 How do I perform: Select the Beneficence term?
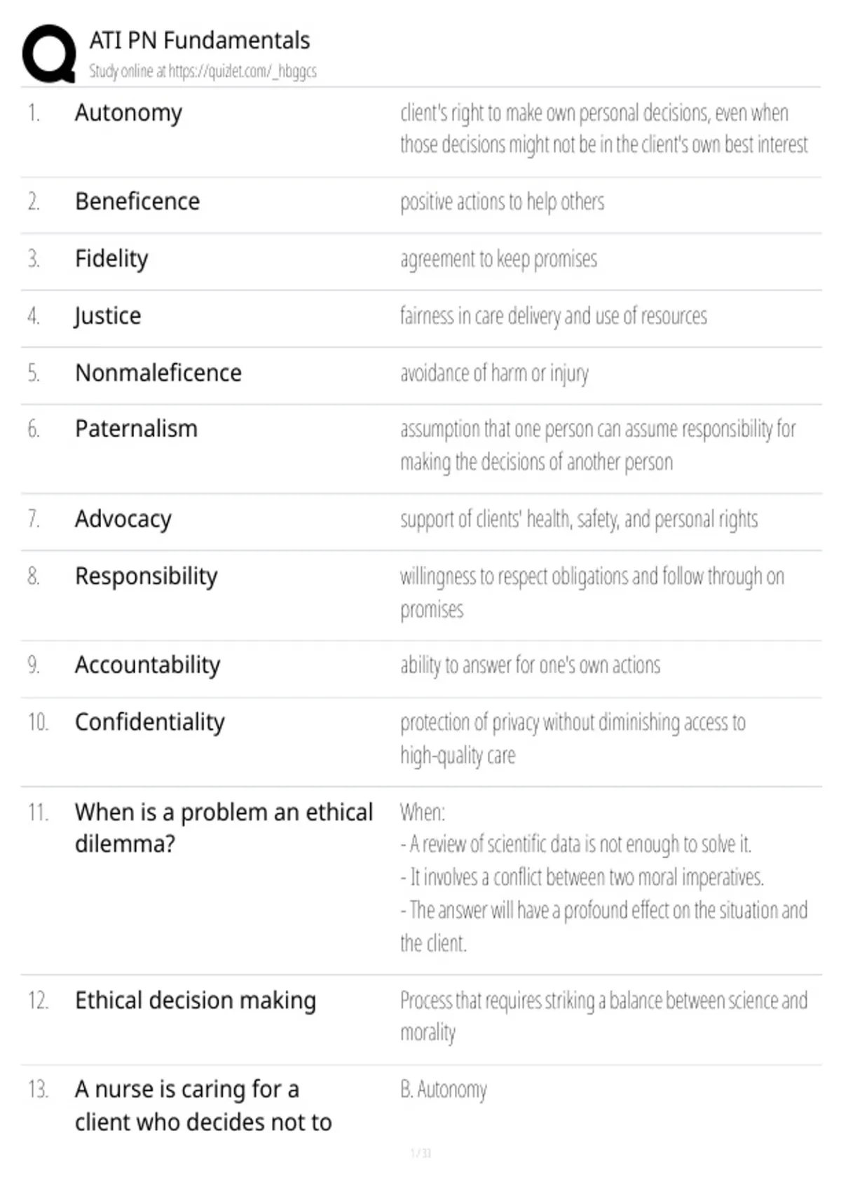pos(137,201)
